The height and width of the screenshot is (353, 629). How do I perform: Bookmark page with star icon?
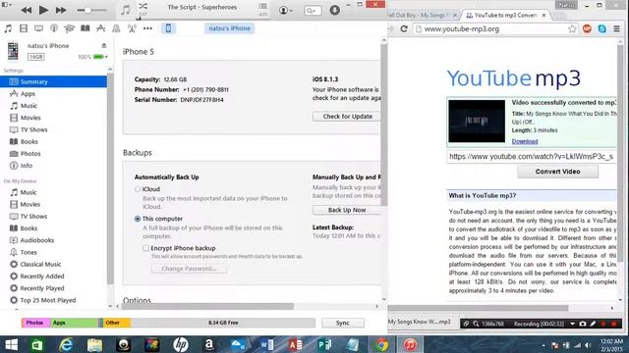click(572, 28)
